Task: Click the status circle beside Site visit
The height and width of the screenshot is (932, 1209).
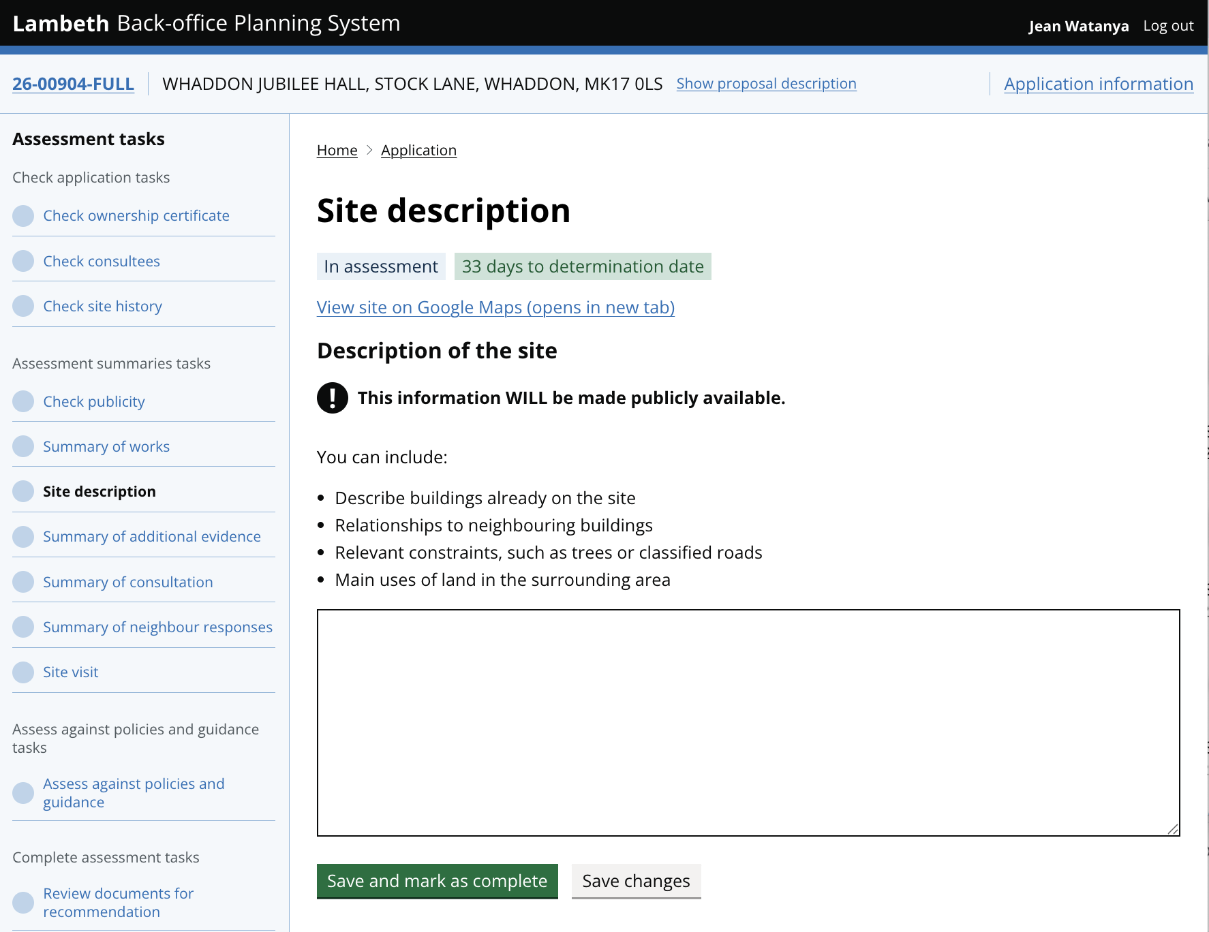Action: [23, 672]
